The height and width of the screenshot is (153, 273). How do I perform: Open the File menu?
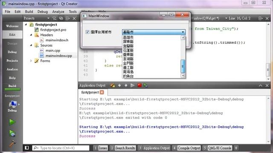click(7, 11)
